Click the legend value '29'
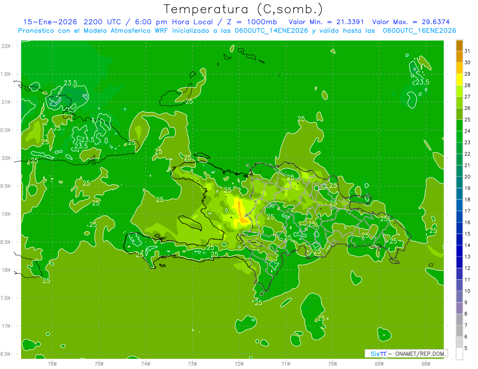Screen dimensions: 478x369 [468, 74]
